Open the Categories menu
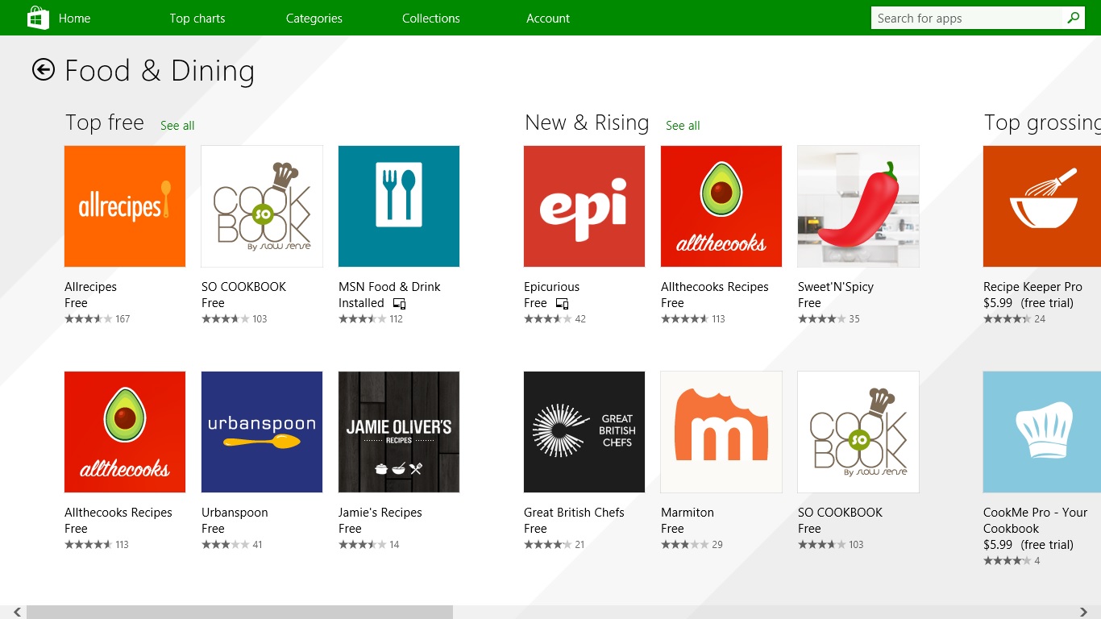 pos(314,18)
